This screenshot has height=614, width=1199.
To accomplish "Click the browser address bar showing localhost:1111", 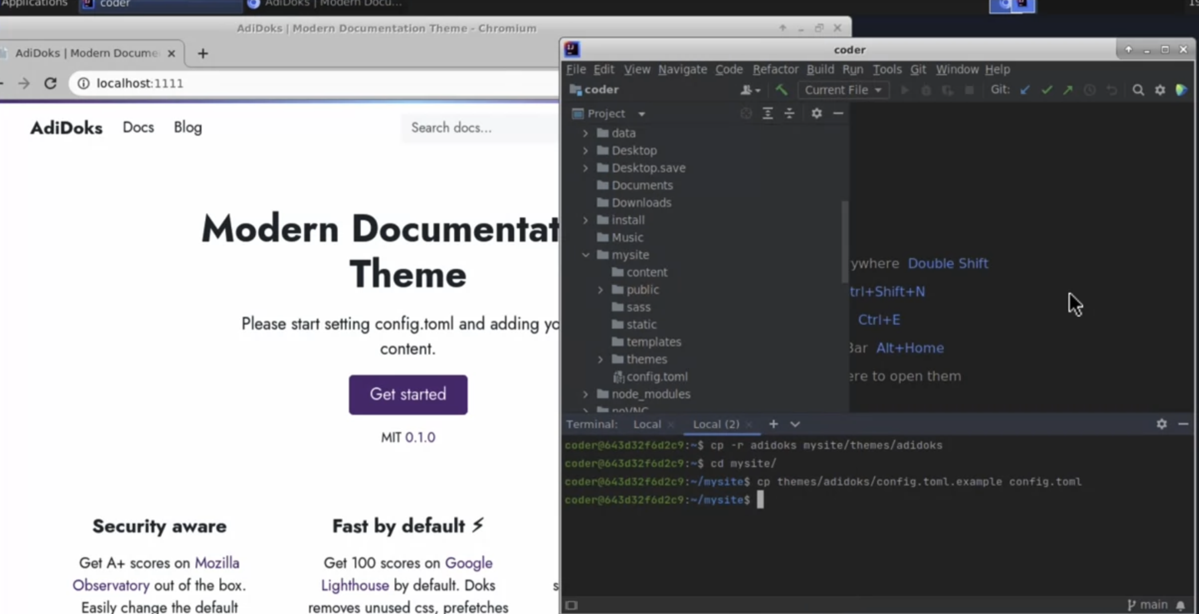I will (x=139, y=83).
